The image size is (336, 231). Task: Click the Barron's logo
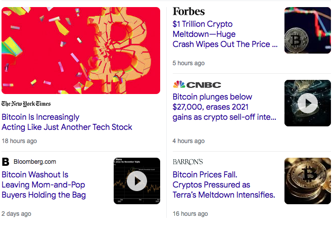(x=187, y=162)
